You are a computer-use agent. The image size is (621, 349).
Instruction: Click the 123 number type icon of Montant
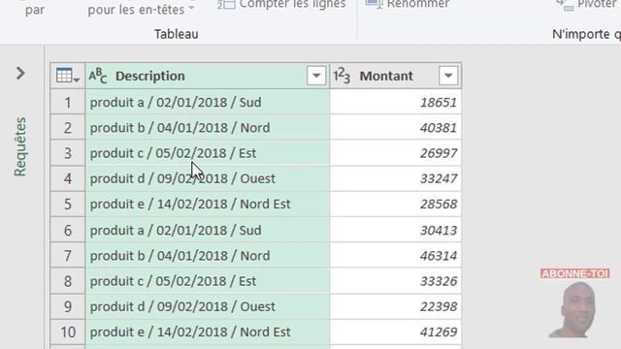[x=342, y=76]
